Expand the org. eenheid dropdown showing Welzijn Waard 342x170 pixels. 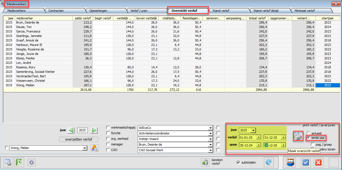click(x=210, y=139)
